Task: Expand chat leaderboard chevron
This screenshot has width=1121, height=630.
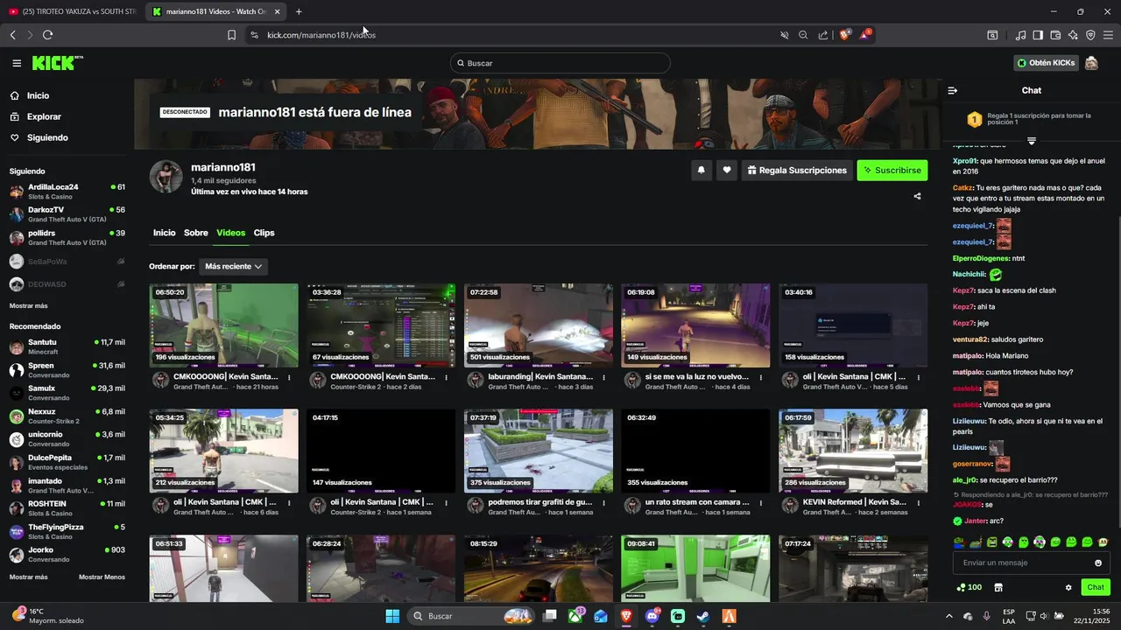Action: 1032,141
